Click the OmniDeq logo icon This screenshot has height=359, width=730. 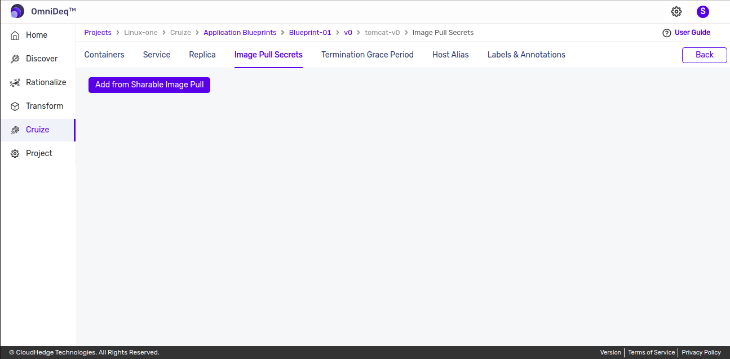(17, 11)
